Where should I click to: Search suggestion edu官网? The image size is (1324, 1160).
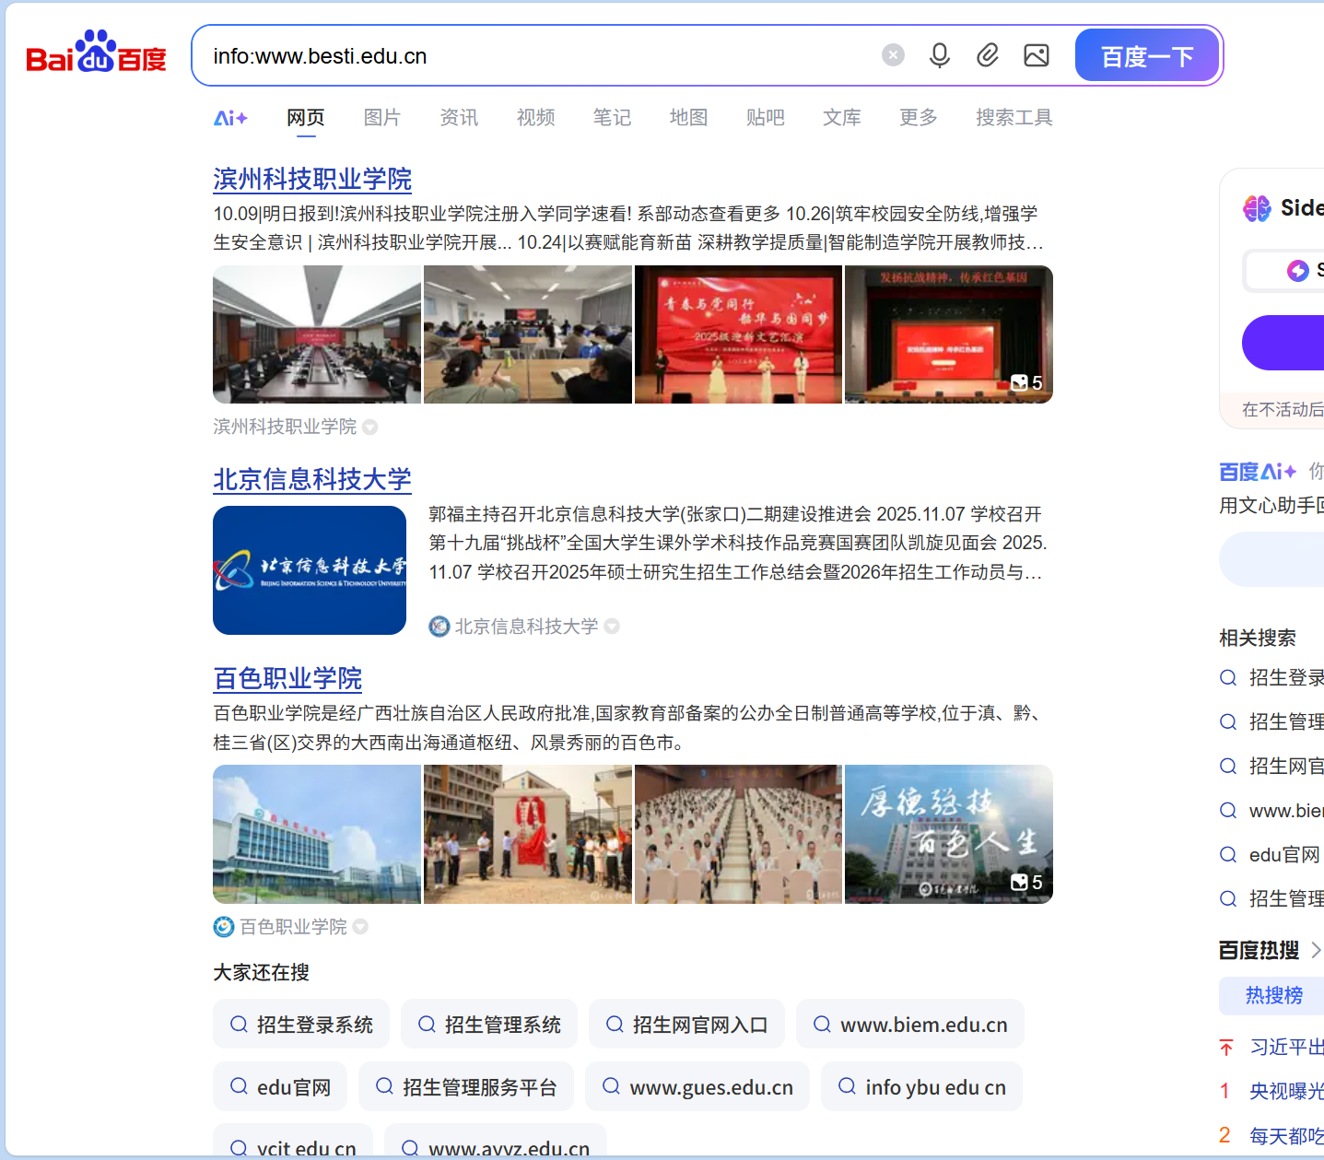point(280,1087)
